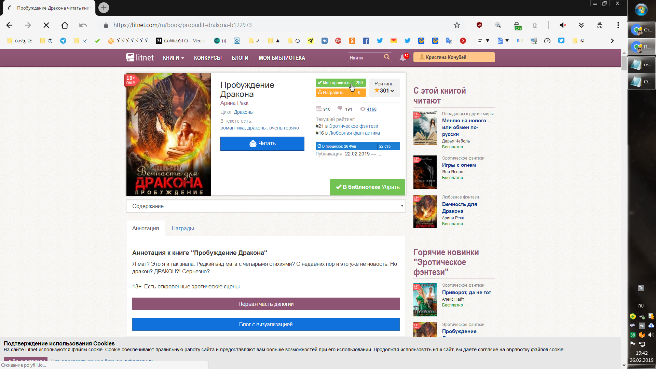Image resolution: width=656 pixels, height=369 pixels.
Task: Open 'Приворот, да не тот' book link
Action: click(x=467, y=292)
